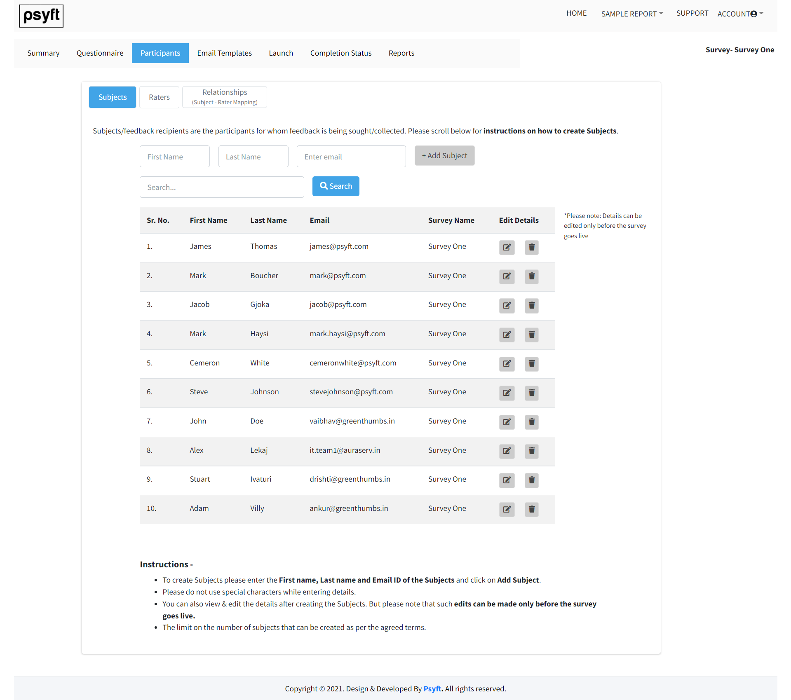Click the blue Search button
Viewport: 791px width, 700px height.
(x=336, y=186)
